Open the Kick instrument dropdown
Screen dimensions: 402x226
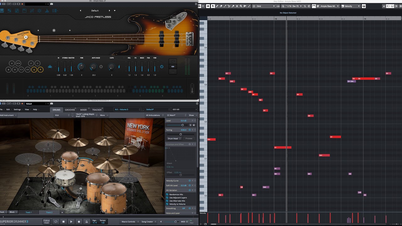click(x=62, y=115)
